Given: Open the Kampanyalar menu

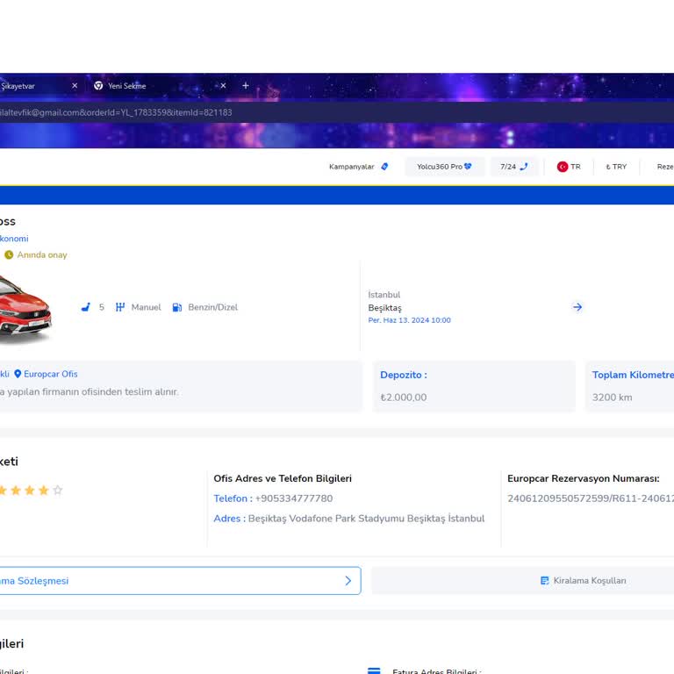Looking at the screenshot, I should tap(358, 167).
